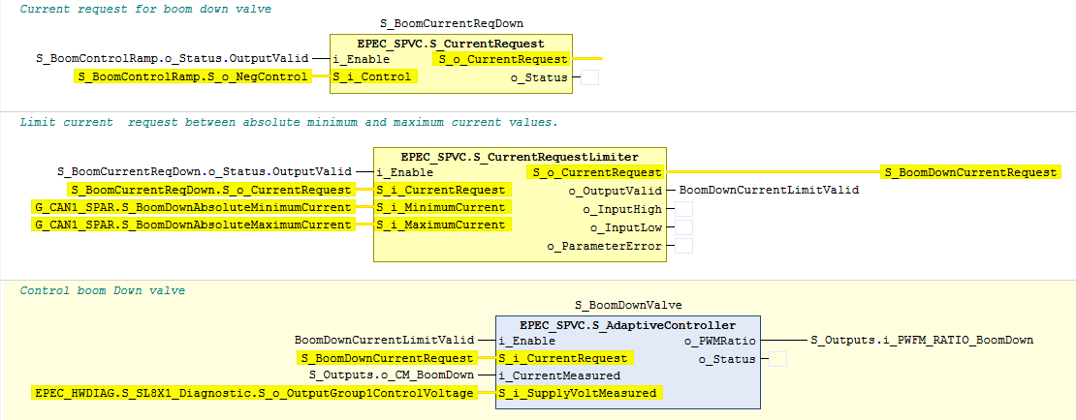
Task: Select input EPEC_HWDIAG.S_SL8X1_Diagnostic.S_o_OutputGroup1ControlVoltage
Action: pyautogui.click(x=254, y=393)
